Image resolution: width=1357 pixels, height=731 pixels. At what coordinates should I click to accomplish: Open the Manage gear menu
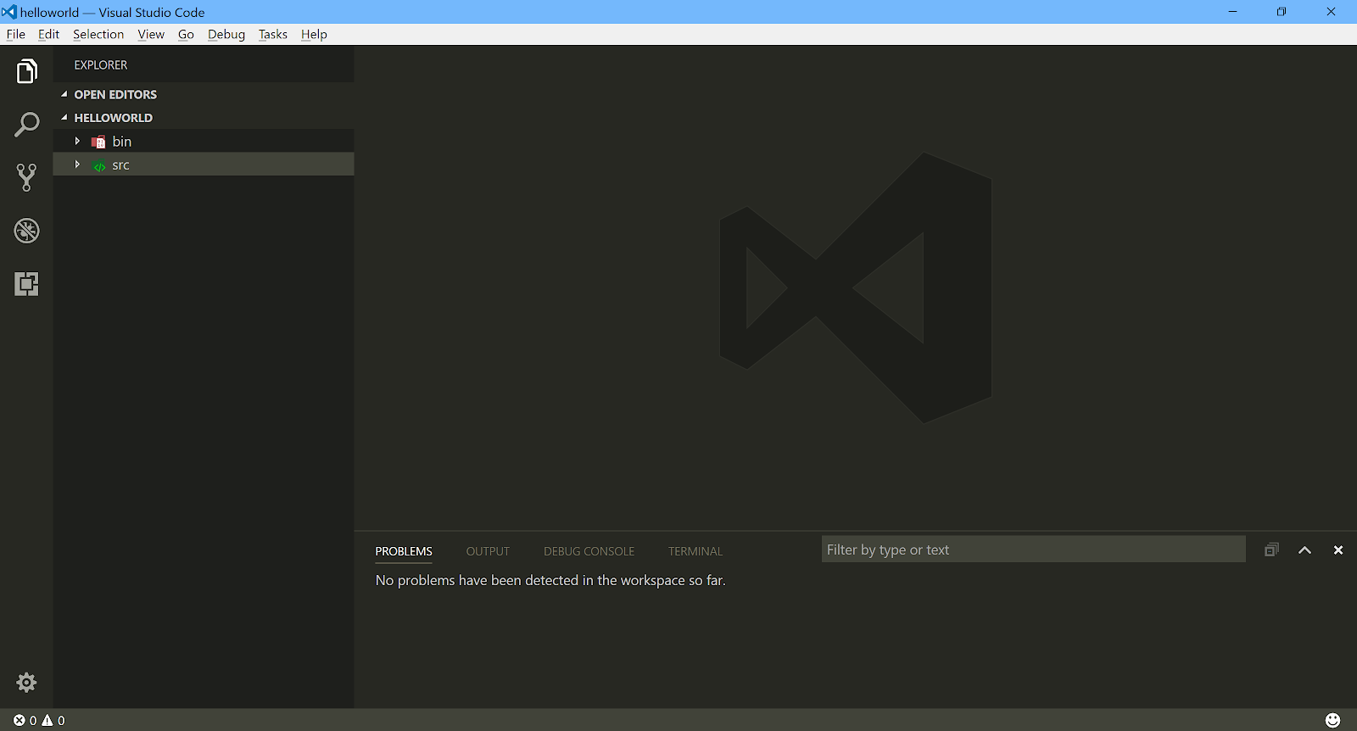click(26, 682)
